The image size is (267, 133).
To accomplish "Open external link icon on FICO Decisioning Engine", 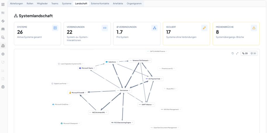I will coord(132,122).
